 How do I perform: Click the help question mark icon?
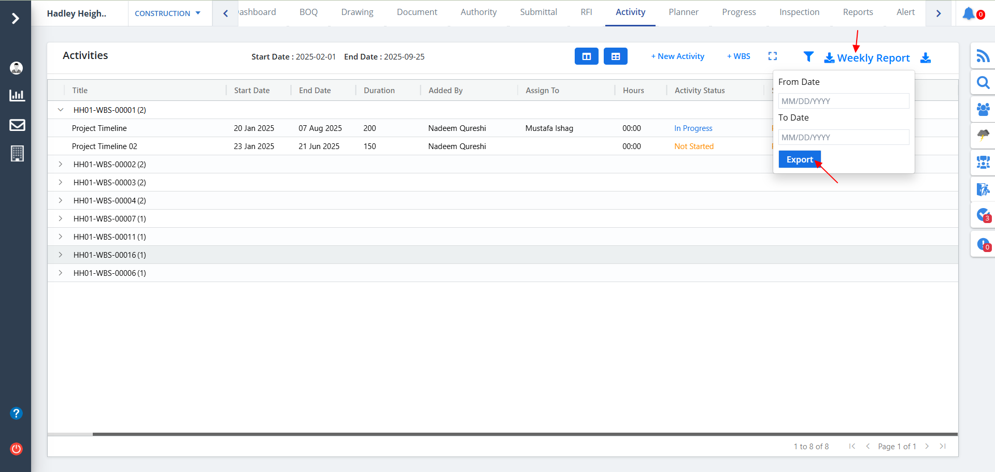16,413
